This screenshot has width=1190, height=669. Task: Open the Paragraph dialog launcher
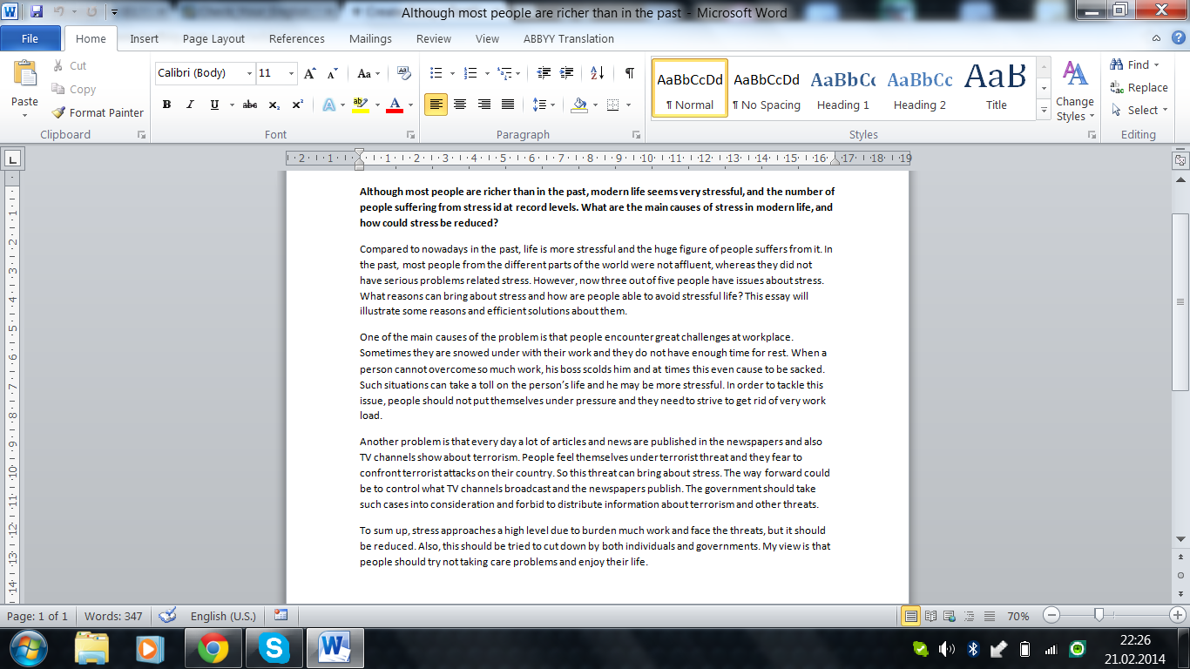[x=636, y=135]
